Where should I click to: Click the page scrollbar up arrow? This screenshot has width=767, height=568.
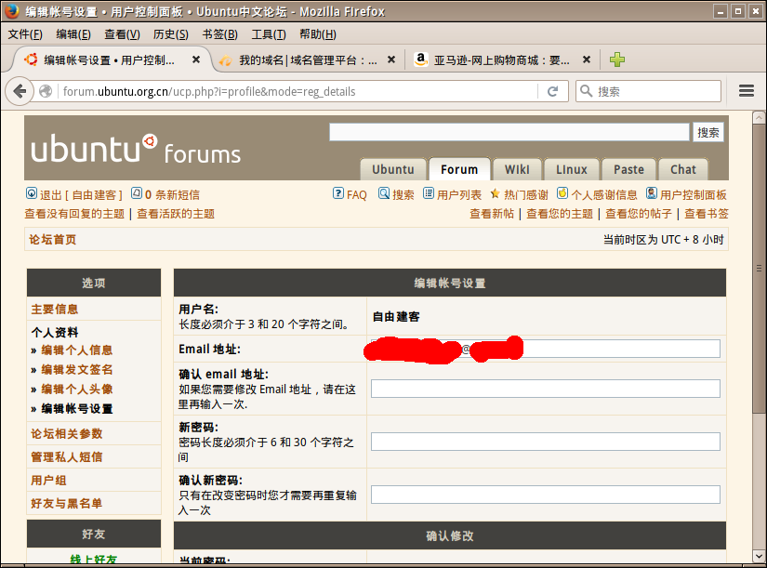(x=759, y=117)
